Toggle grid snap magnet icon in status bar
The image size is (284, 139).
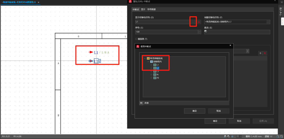229,136
